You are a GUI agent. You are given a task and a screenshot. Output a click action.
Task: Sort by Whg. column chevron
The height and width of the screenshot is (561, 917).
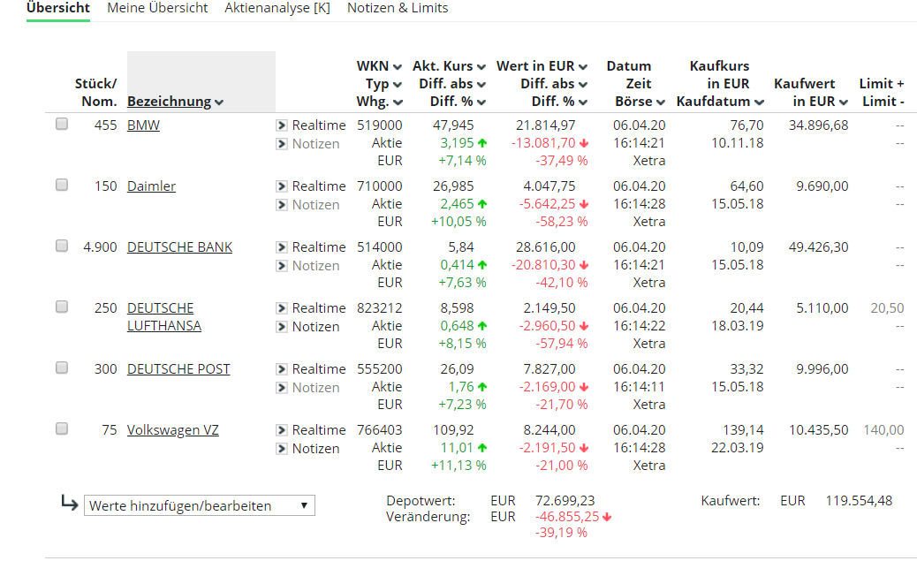pyautogui.click(x=398, y=102)
